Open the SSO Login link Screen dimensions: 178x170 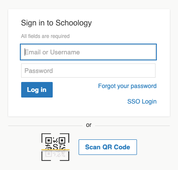pyautogui.click(x=142, y=101)
